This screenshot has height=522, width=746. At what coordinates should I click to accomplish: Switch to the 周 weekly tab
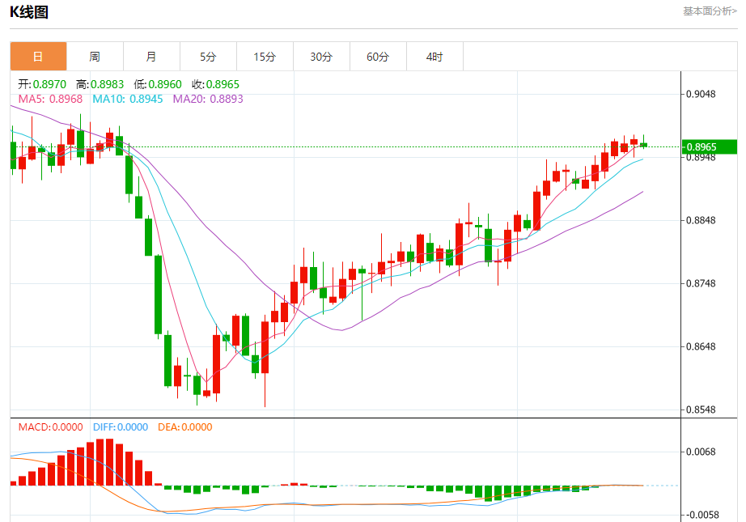(x=95, y=57)
